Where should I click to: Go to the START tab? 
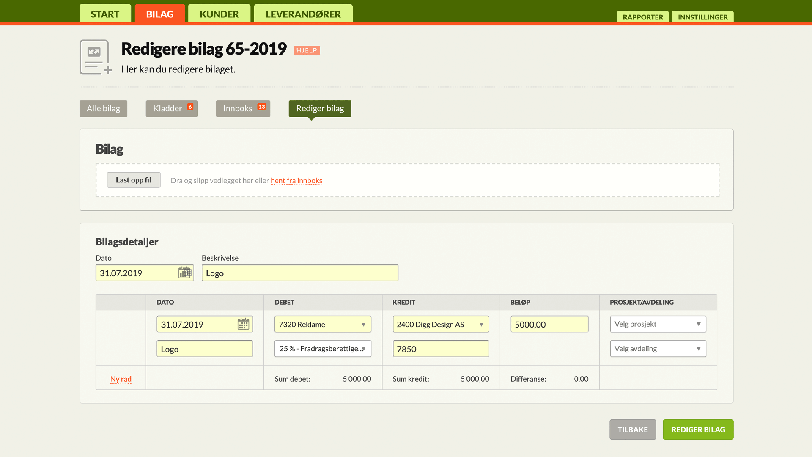[105, 14]
